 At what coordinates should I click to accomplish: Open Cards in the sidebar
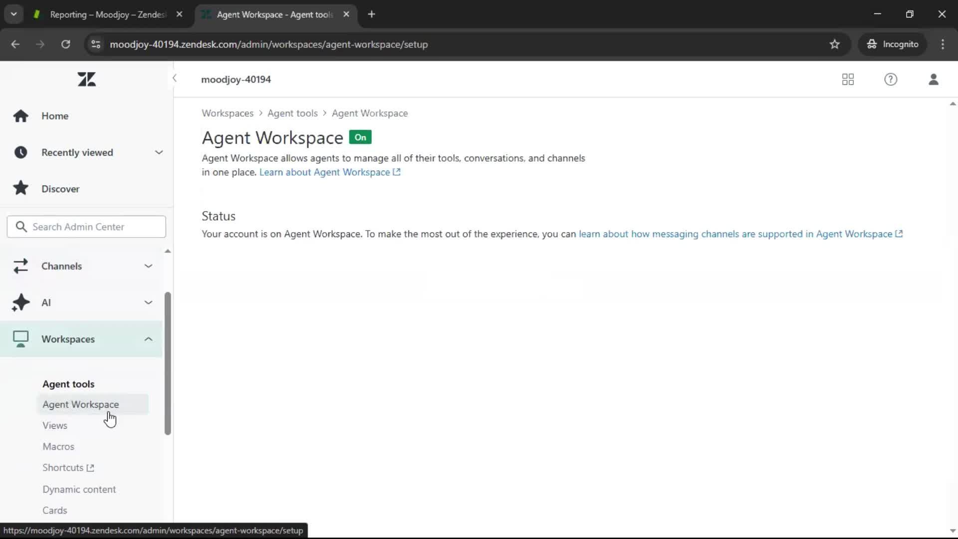(55, 510)
